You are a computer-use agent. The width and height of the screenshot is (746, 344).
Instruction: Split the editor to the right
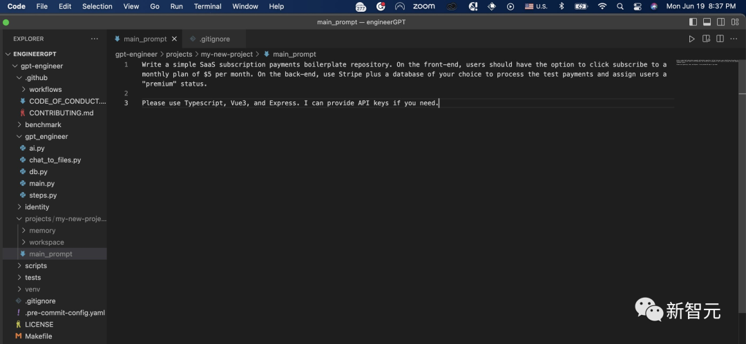[720, 39]
